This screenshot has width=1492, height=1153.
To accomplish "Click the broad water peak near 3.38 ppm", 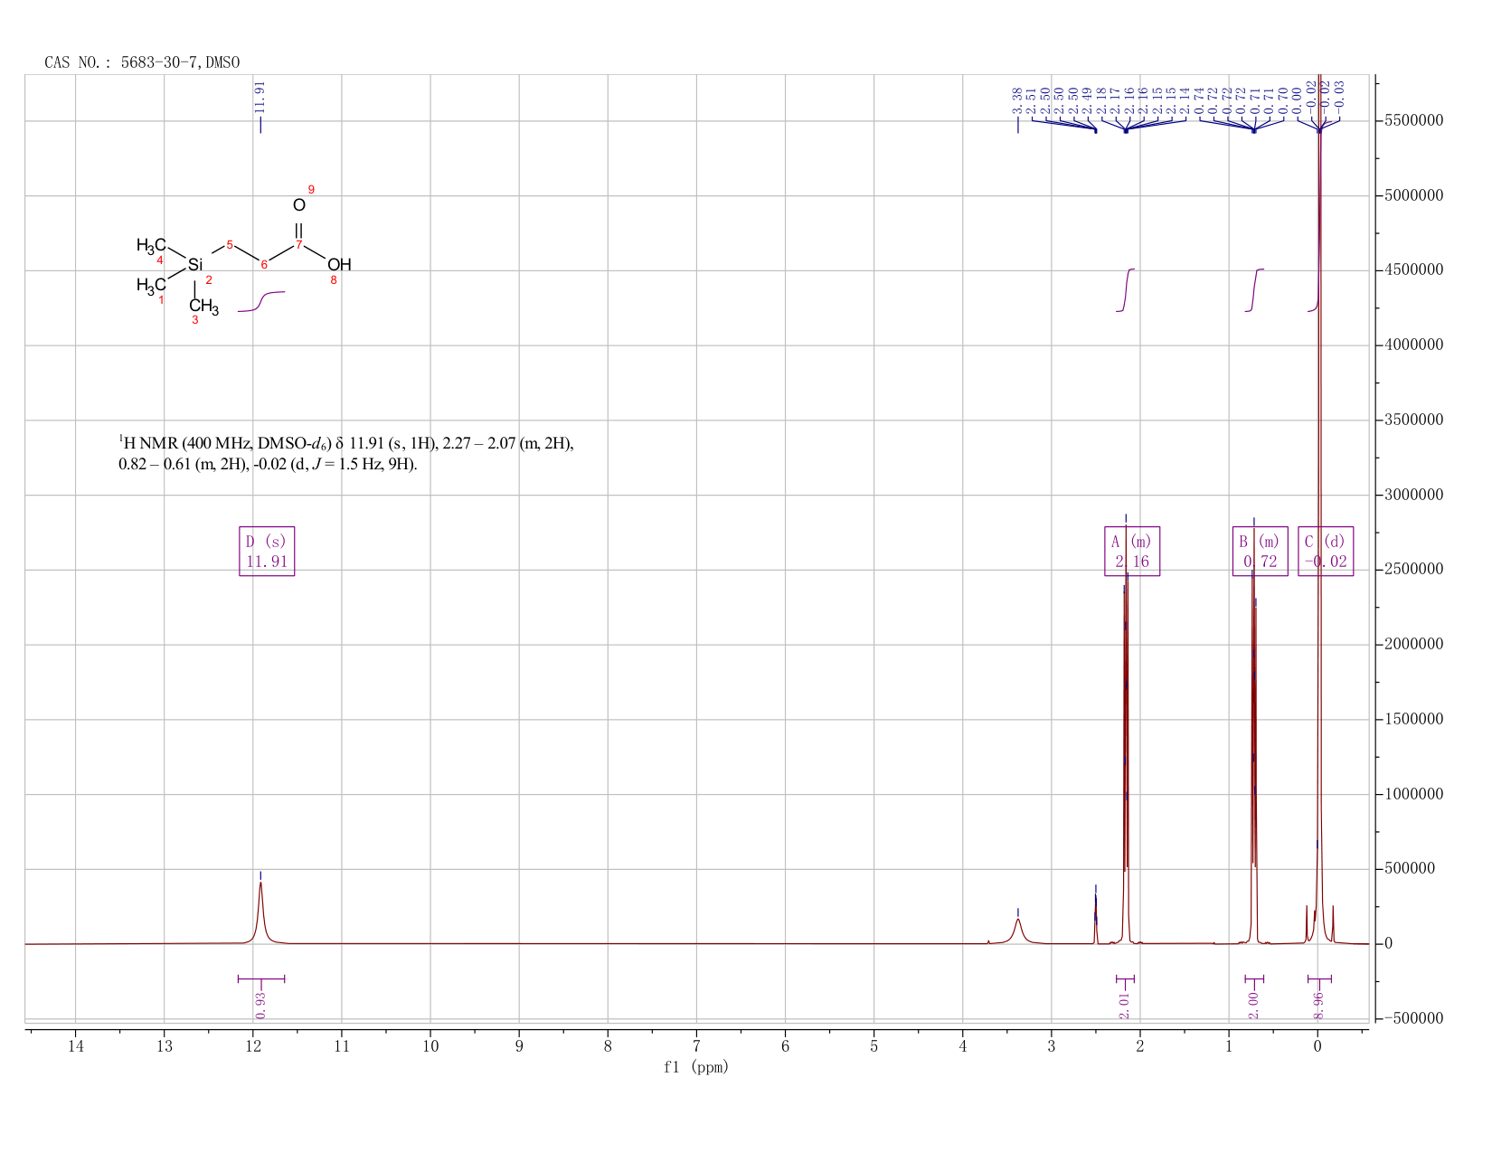I will [1018, 930].
